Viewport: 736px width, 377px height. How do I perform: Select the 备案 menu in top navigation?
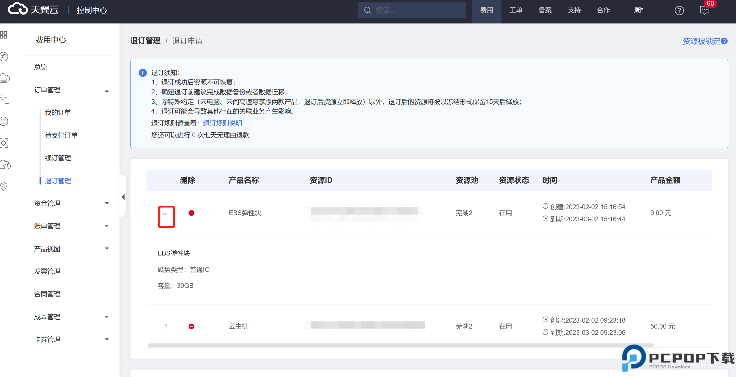coord(545,10)
